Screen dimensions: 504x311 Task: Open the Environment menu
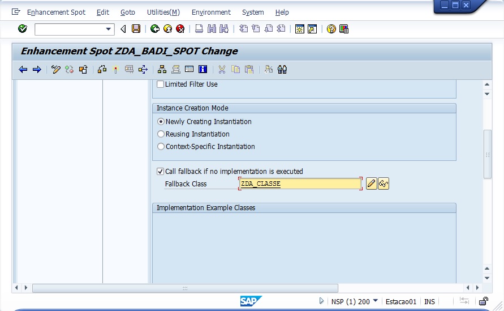[x=211, y=12]
